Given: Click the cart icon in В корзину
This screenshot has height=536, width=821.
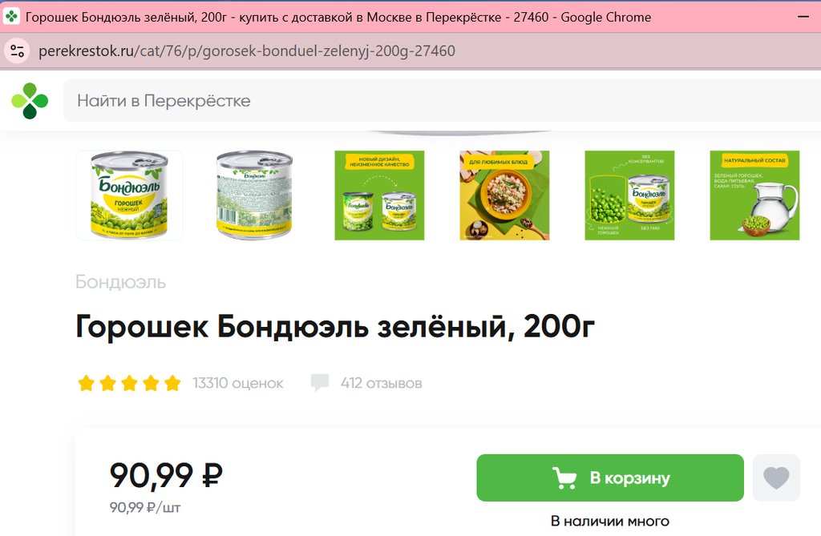Looking at the screenshot, I should (564, 478).
